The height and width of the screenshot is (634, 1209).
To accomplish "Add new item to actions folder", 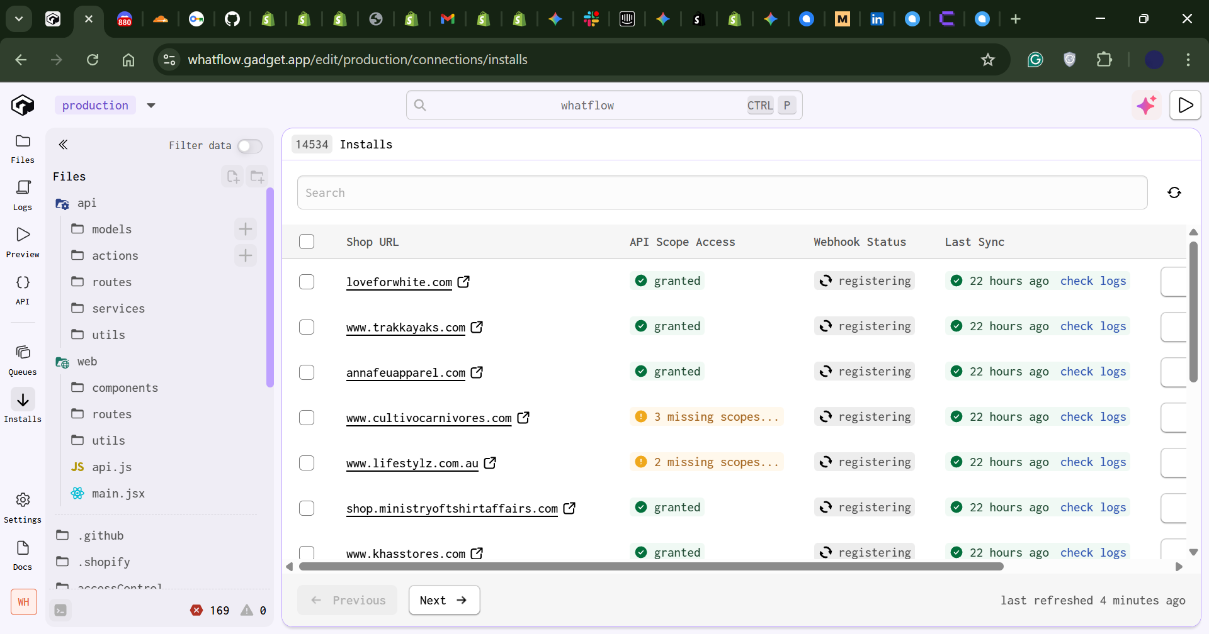I will [x=246, y=255].
